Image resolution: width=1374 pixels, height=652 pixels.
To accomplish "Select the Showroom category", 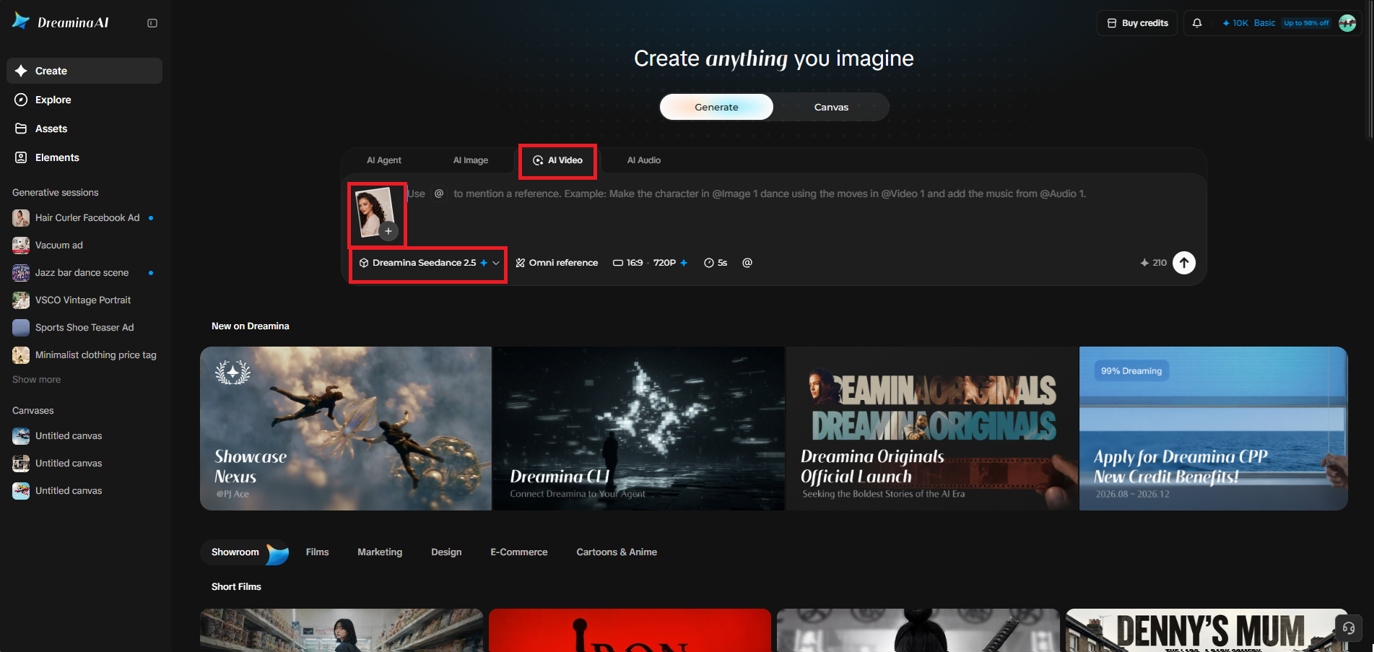I will [244, 552].
